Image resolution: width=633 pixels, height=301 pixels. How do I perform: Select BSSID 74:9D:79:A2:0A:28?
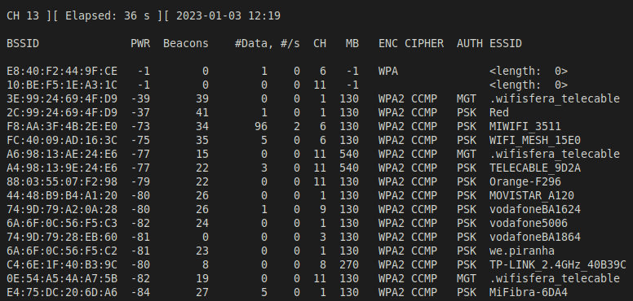[x=62, y=209]
